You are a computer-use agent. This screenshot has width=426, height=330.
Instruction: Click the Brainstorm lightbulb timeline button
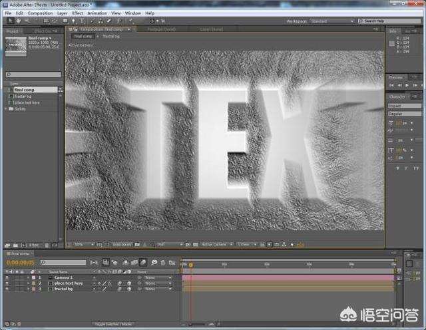click(154, 262)
